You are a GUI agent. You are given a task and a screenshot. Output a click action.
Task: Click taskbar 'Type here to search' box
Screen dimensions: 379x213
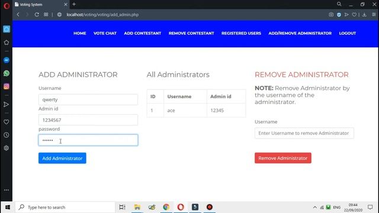click(x=65, y=207)
